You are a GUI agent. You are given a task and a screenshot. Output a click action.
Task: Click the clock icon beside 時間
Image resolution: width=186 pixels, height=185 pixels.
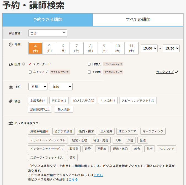pyautogui.click(x=11, y=44)
